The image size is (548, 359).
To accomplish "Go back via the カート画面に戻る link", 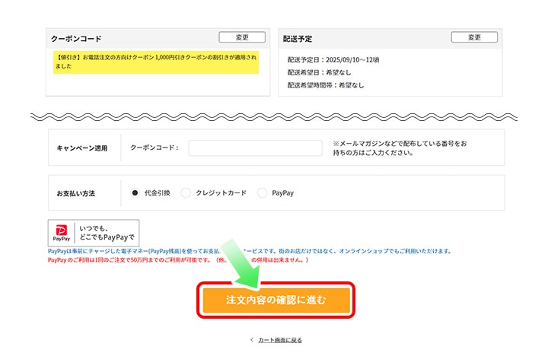I will [x=280, y=340].
